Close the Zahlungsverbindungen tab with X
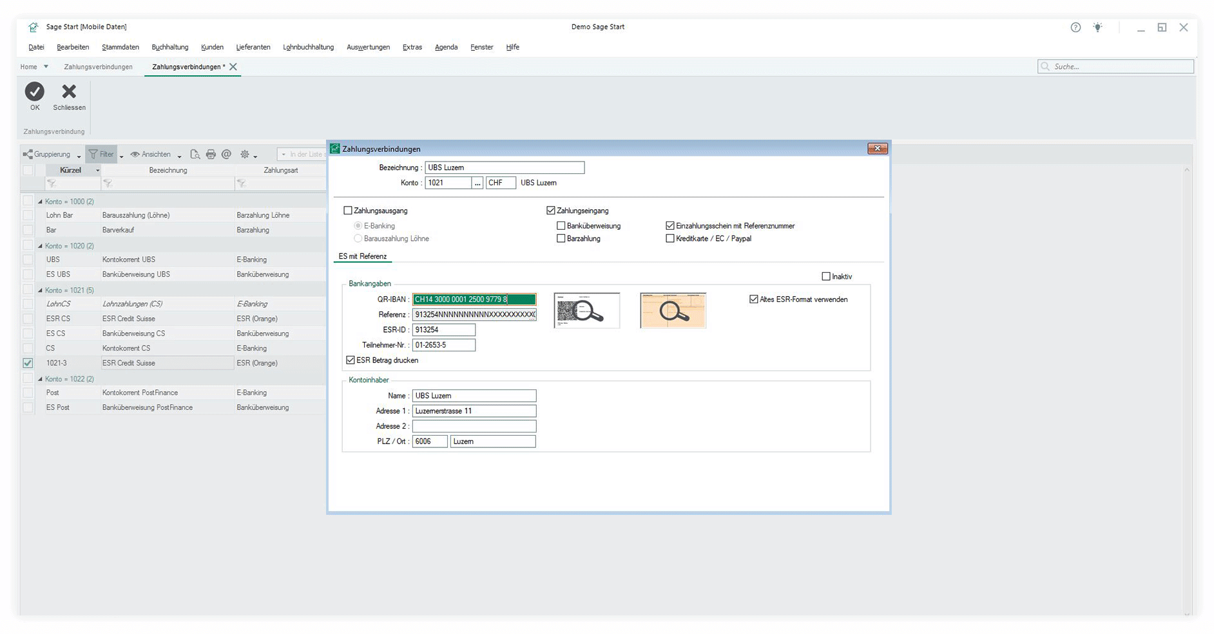 [233, 67]
